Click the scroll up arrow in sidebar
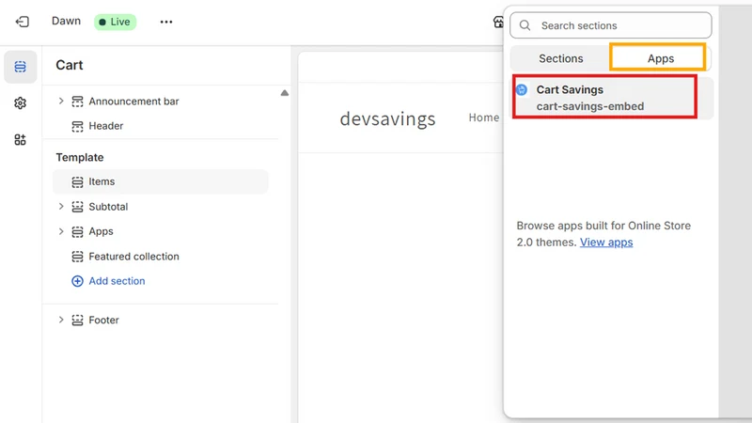The height and width of the screenshot is (423, 752). [x=285, y=93]
